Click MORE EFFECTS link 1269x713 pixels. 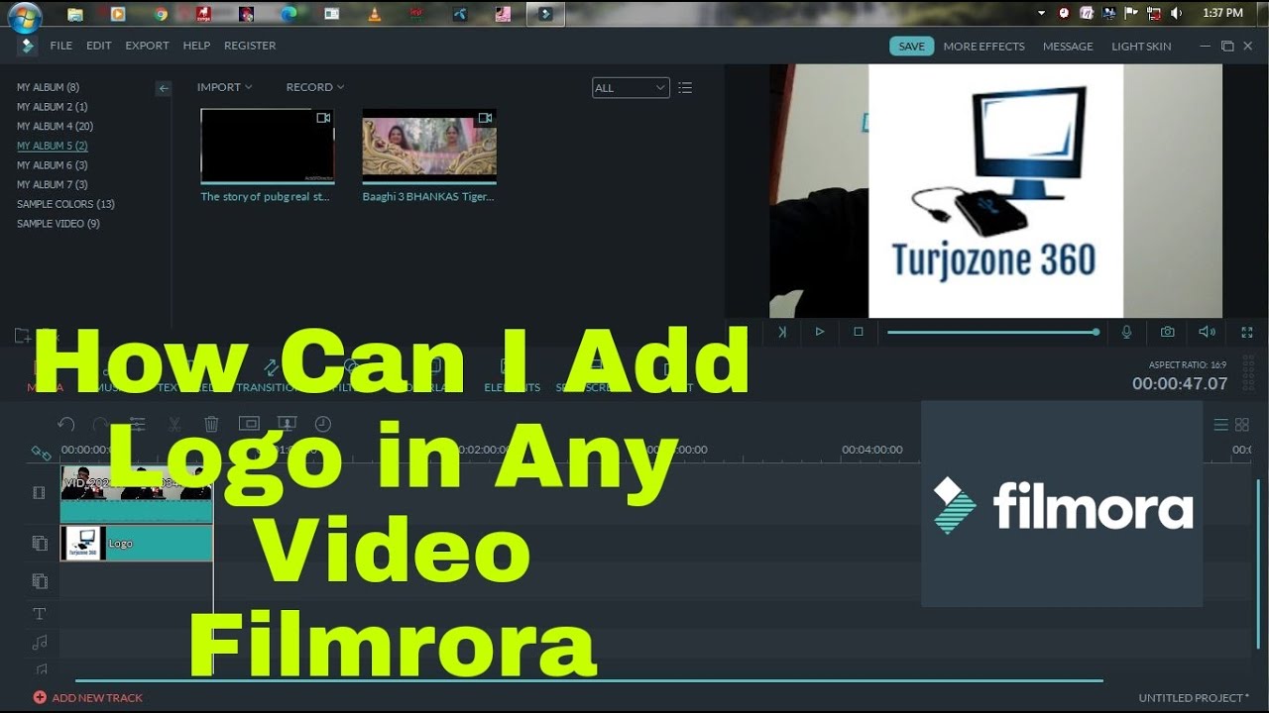pos(984,47)
